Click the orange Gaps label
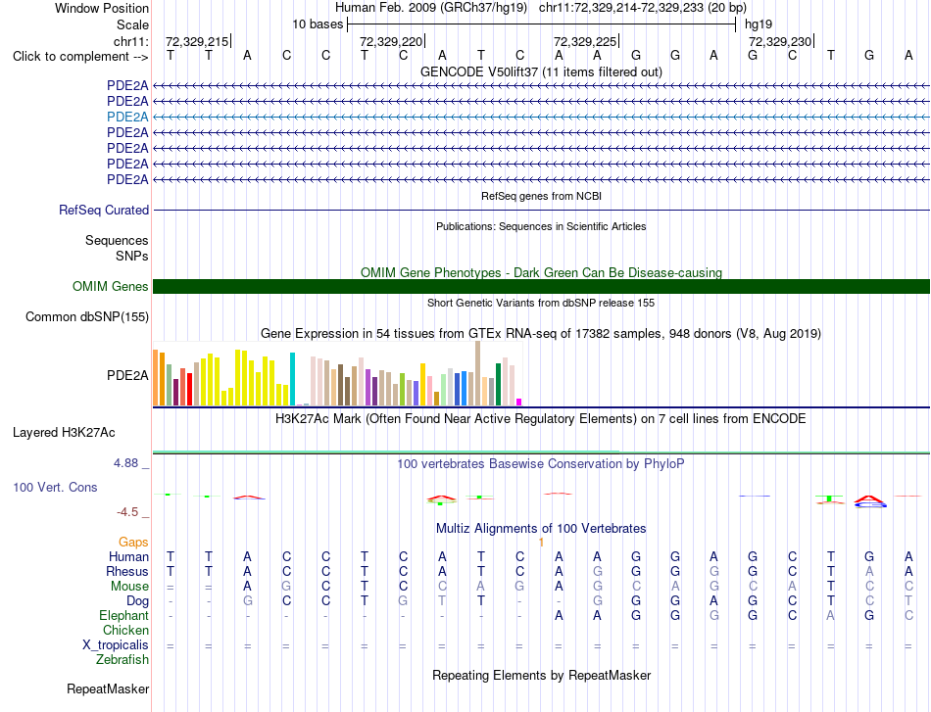This screenshot has width=931, height=712. [133, 542]
